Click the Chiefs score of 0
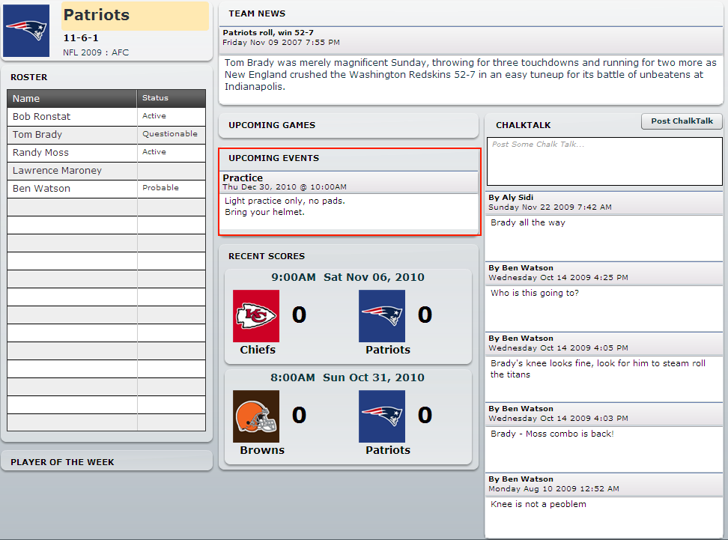Image resolution: width=728 pixels, height=540 pixels. click(x=299, y=315)
